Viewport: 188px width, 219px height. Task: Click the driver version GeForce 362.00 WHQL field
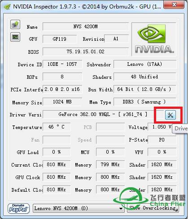103,114
